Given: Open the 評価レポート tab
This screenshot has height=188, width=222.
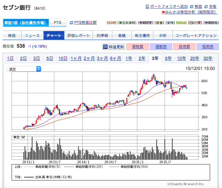Looking at the screenshot, I should pos(78,35).
